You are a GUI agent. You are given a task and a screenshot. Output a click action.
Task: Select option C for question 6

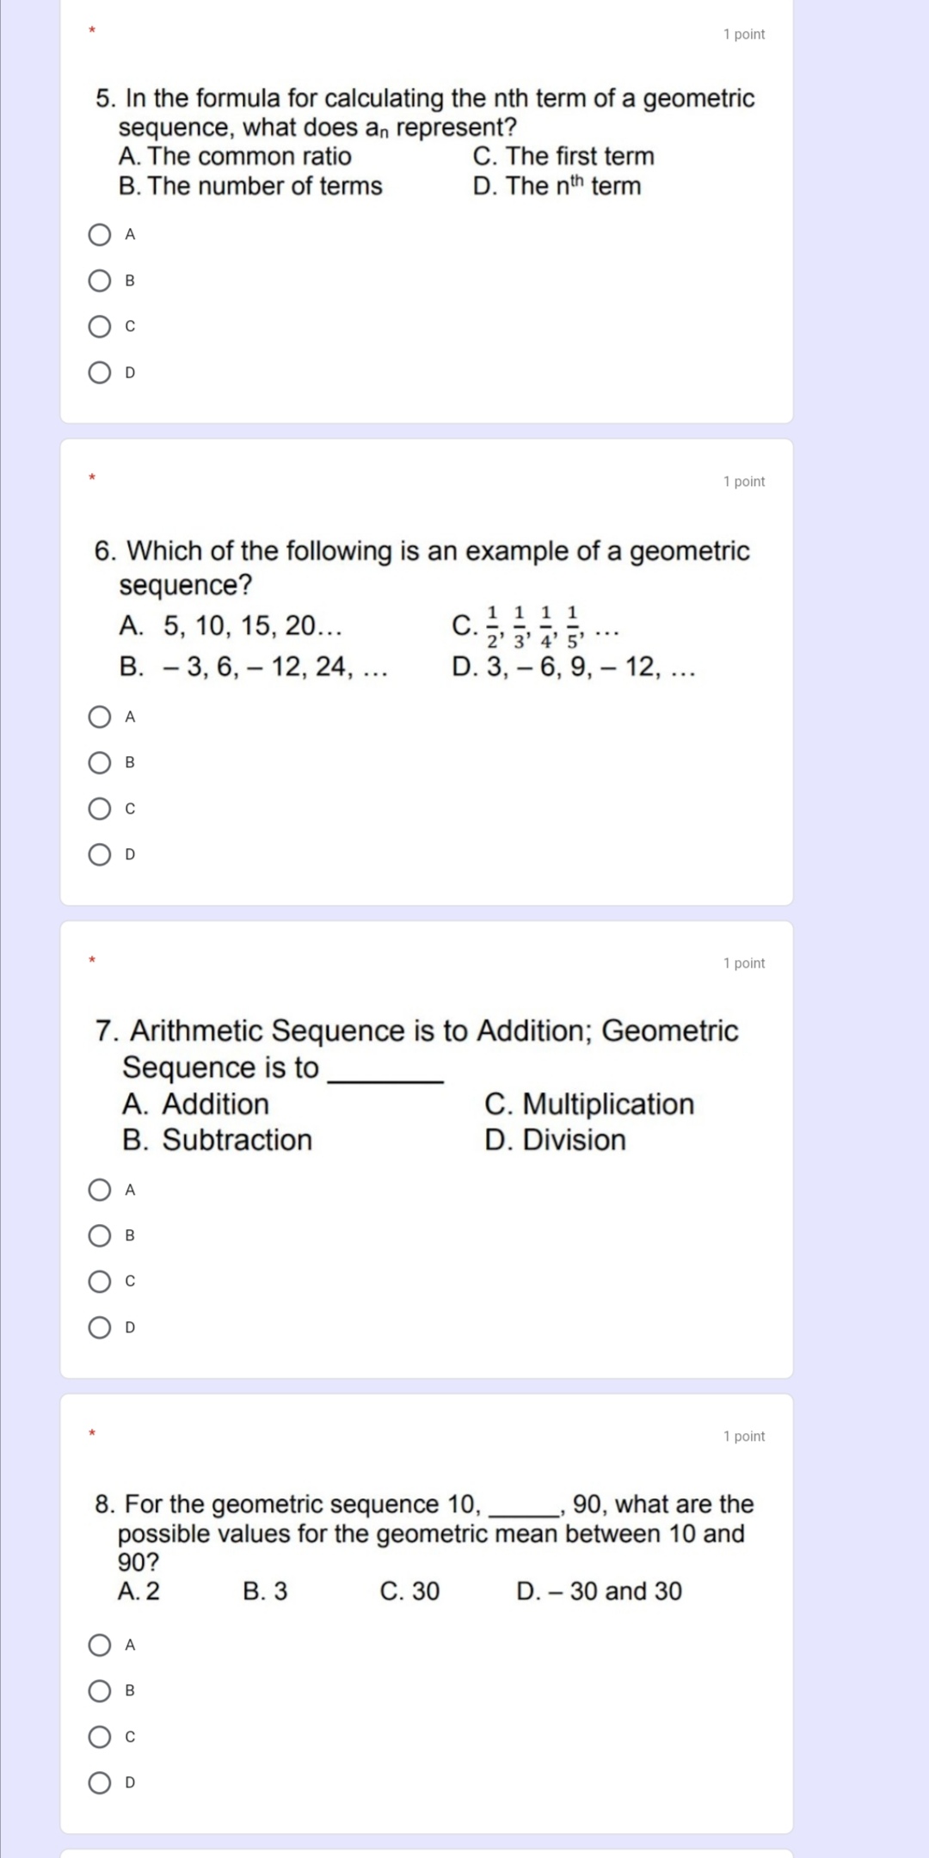[99, 807]
